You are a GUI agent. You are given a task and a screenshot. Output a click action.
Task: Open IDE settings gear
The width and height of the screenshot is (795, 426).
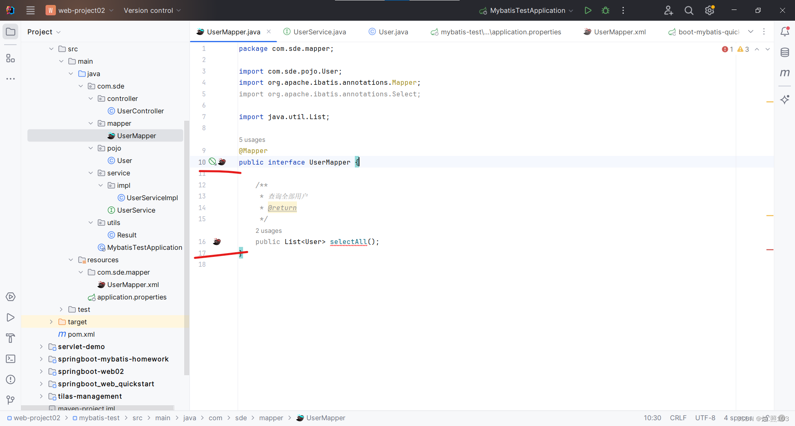710,10
